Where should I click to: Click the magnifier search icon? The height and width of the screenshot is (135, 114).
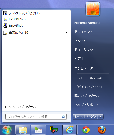(x=63, y=117)
